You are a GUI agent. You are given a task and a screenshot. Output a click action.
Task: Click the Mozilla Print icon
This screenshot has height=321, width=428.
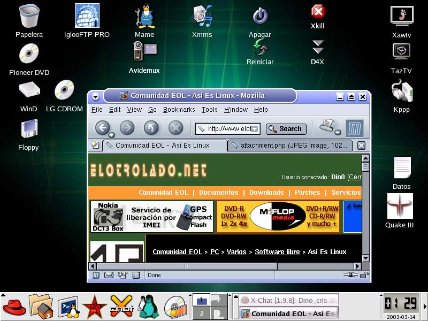pos(327,126)
